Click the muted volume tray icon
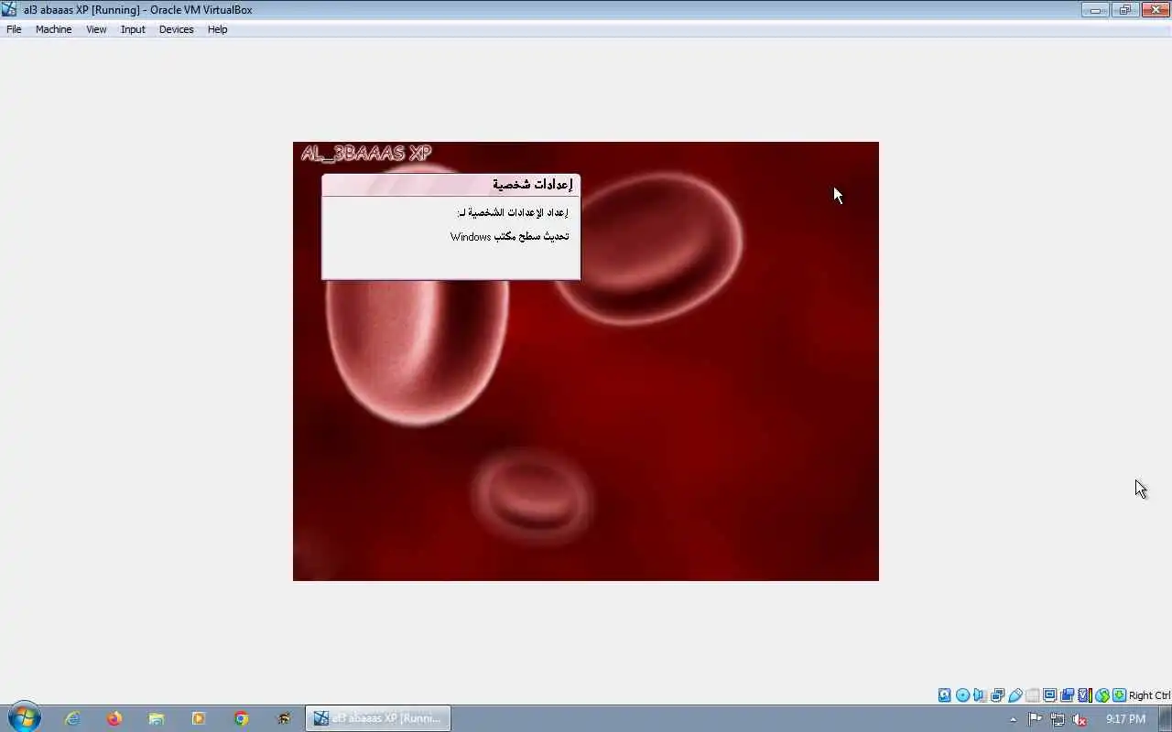 point(1080,719)
